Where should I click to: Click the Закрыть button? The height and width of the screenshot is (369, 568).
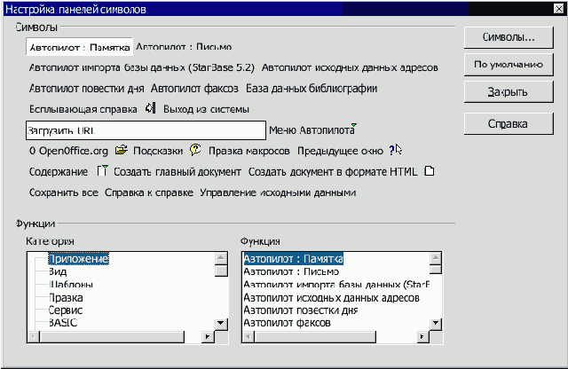tap(509, 91)
